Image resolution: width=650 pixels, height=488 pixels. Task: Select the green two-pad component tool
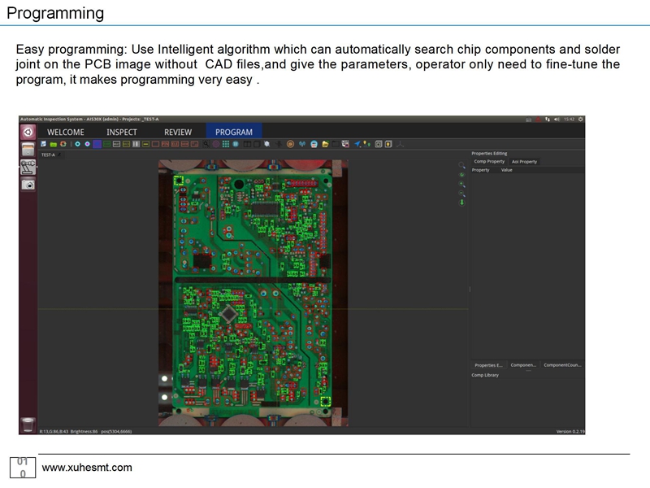107,144
